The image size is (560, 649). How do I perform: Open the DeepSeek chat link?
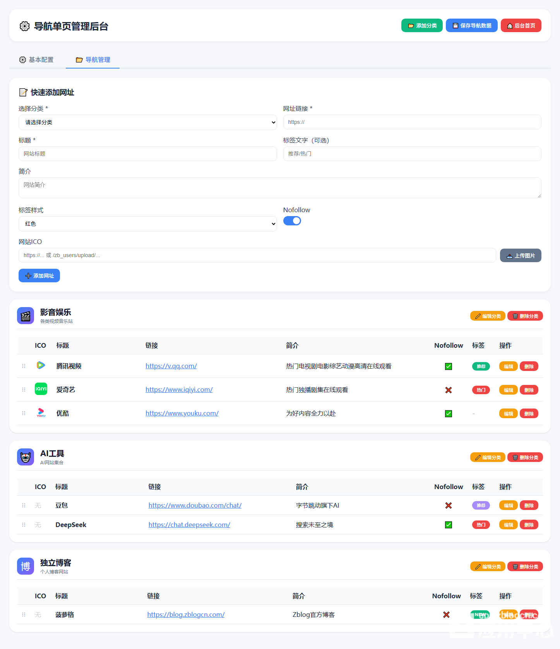(189, 525)
